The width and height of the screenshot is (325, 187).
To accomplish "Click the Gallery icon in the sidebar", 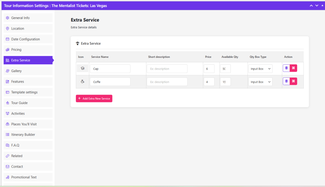I will pyautogui.click(x=7, y=71).
